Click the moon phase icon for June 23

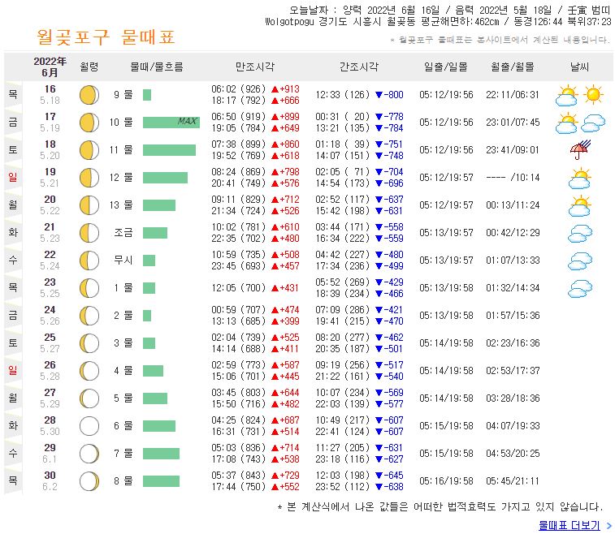pos(89,288)
